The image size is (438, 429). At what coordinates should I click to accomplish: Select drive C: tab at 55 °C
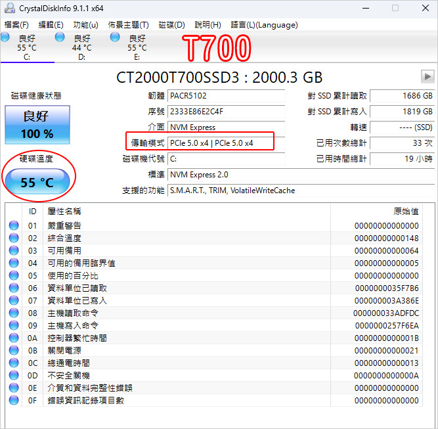[x=27, y=47]
